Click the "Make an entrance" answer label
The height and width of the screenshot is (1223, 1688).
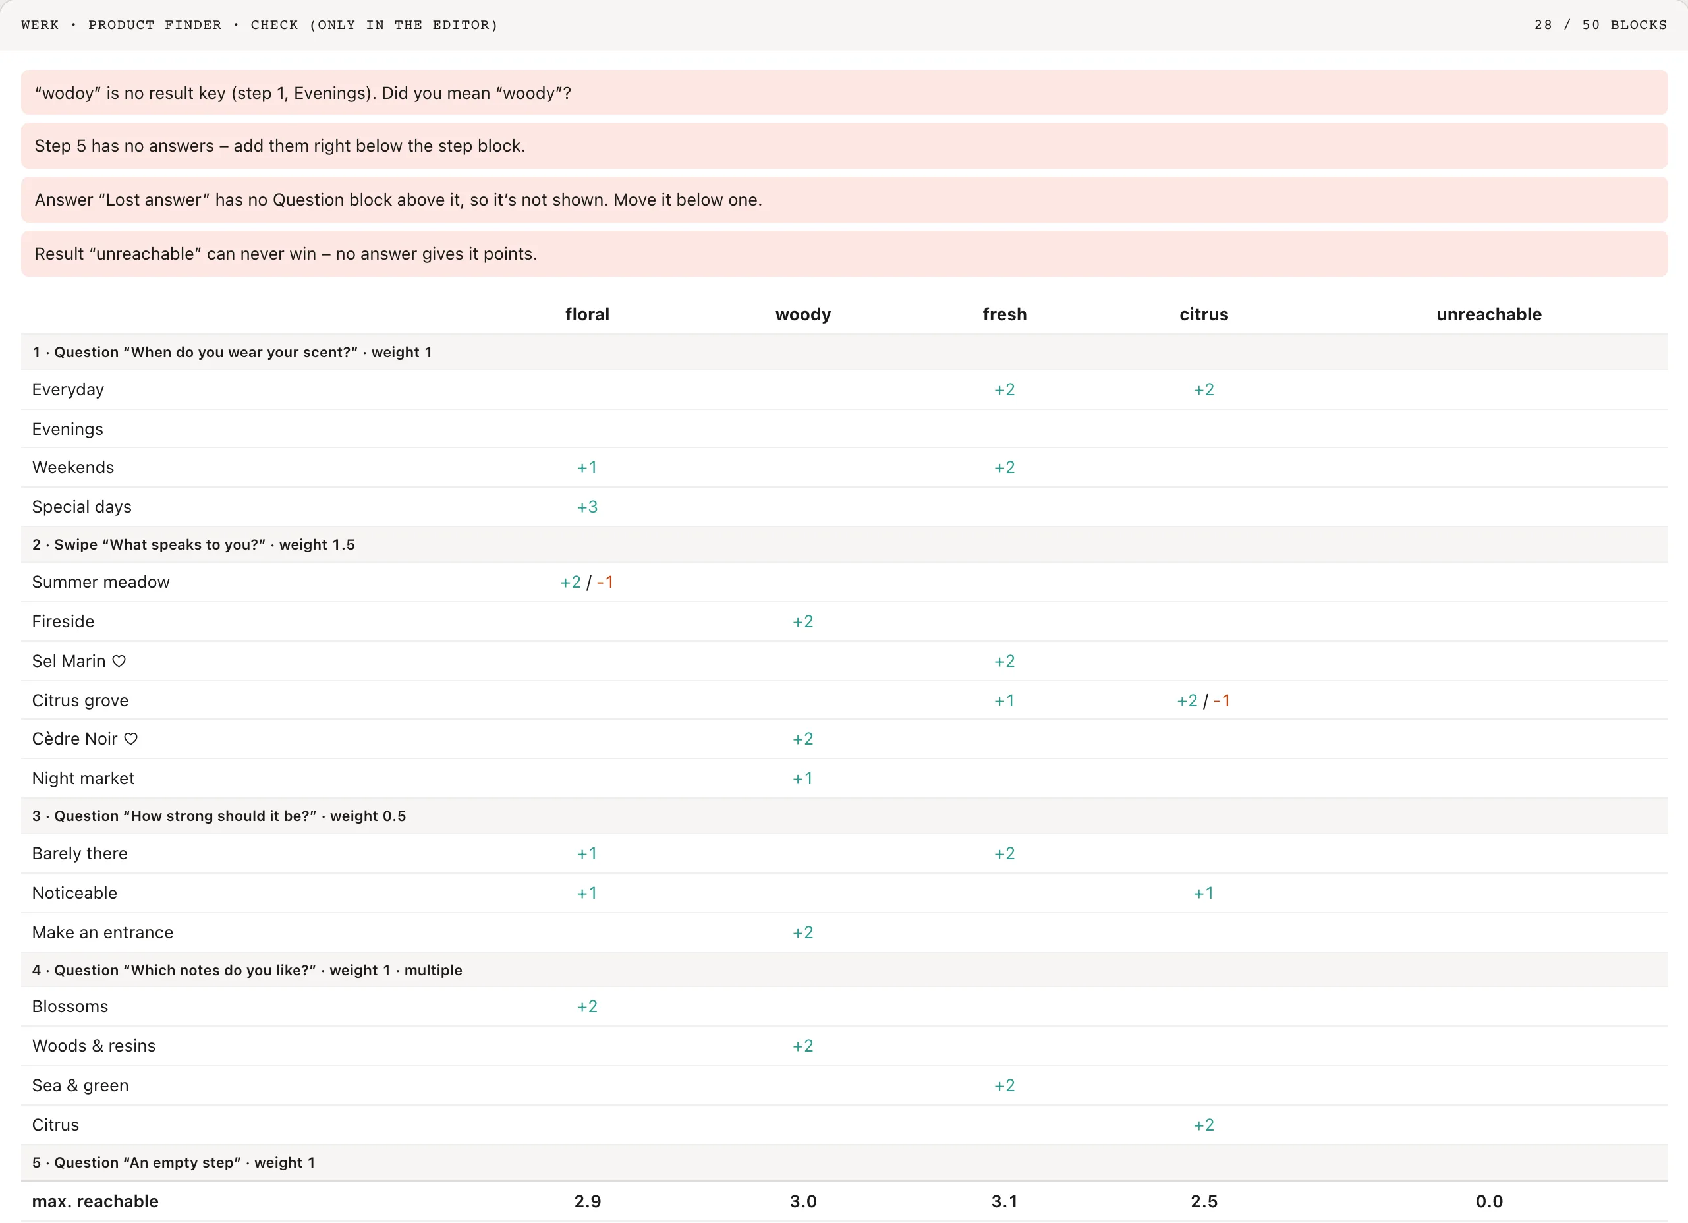(103, 932)
